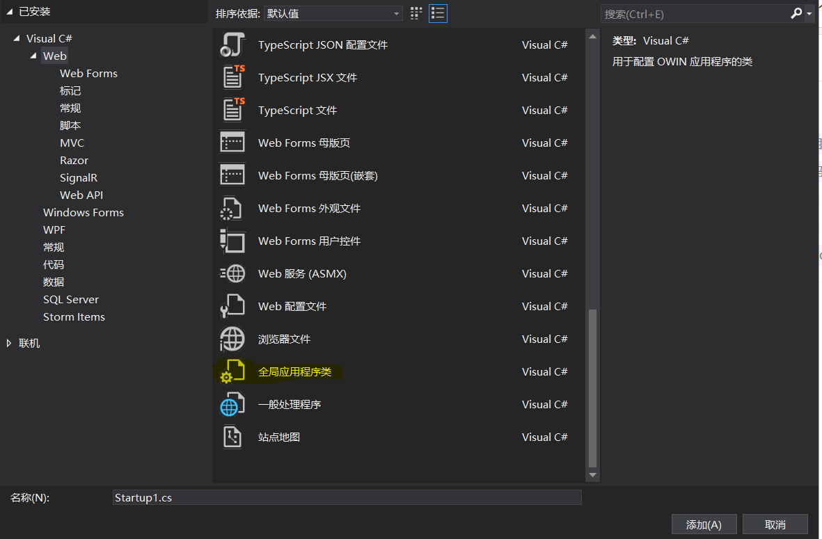Image resolution: width=822 pixels, height=539 pixels.
Task: Open search options dropdown arrow
Action: pos(810,14)
